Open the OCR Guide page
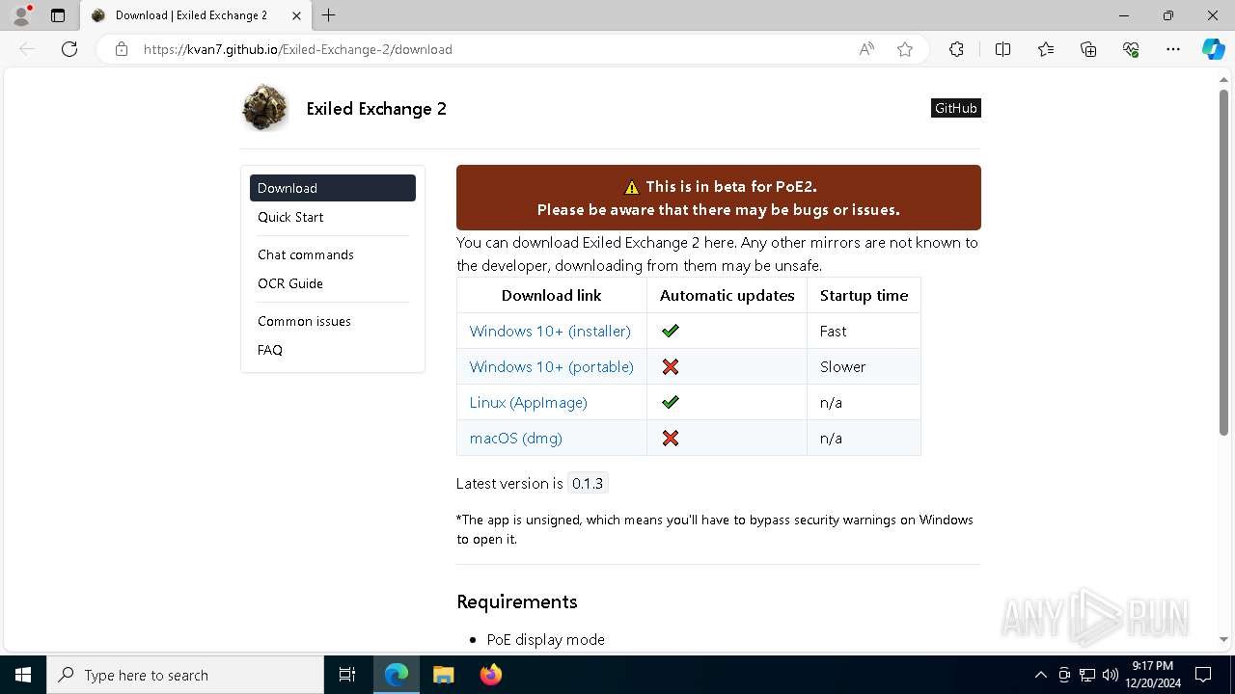This screenshot has width=1235, height=694. point(290,283)
